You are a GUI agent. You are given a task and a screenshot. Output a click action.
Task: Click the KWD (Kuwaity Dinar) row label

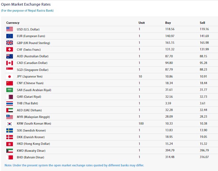30,150
